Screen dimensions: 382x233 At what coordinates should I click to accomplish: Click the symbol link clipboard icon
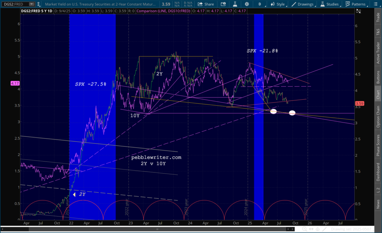[38, 4]
